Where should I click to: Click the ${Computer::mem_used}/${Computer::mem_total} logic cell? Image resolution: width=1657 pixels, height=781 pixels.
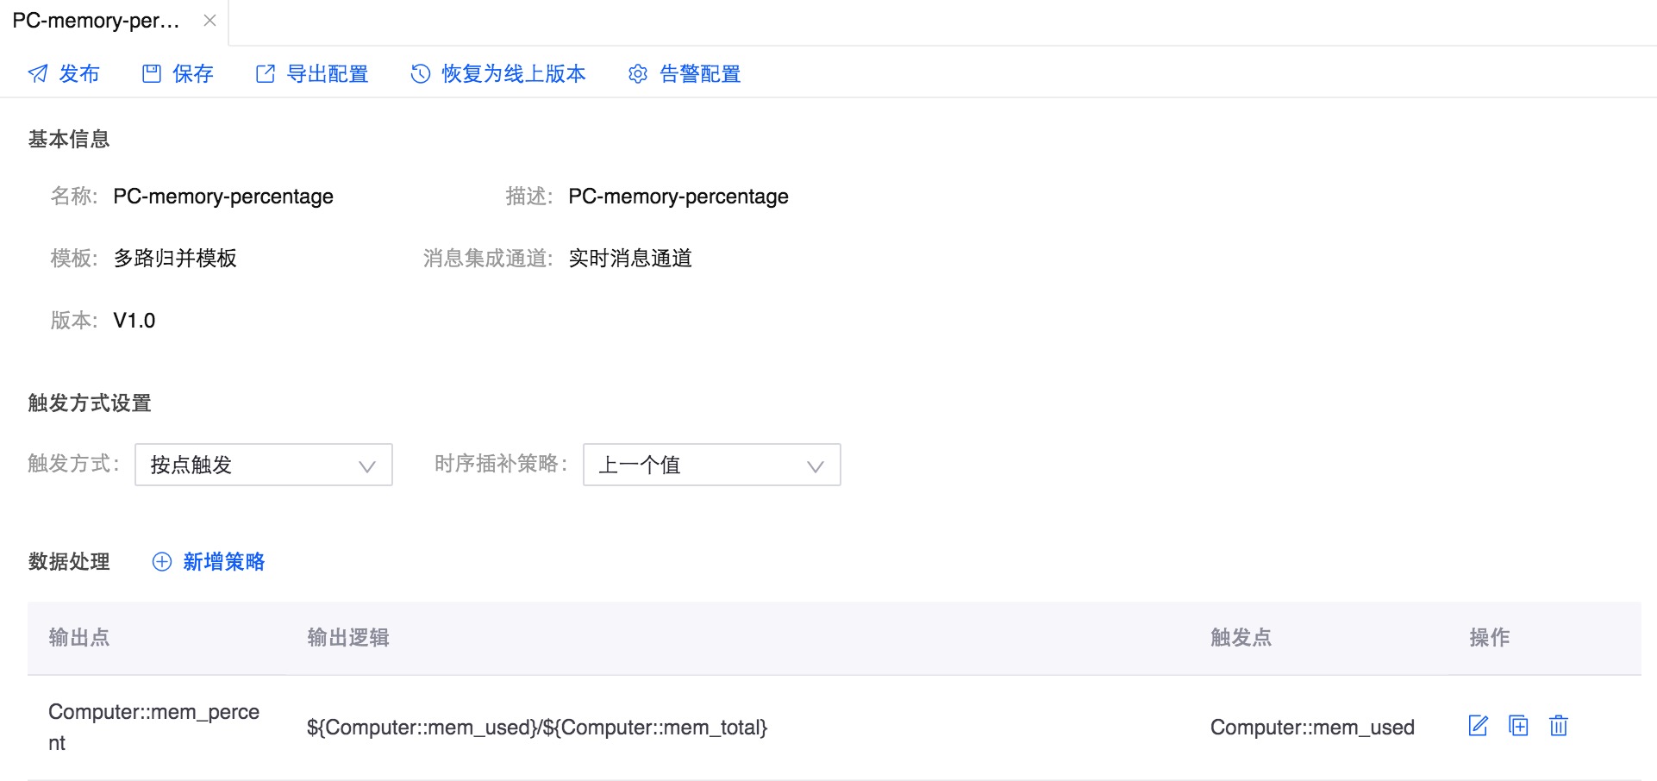537,728
